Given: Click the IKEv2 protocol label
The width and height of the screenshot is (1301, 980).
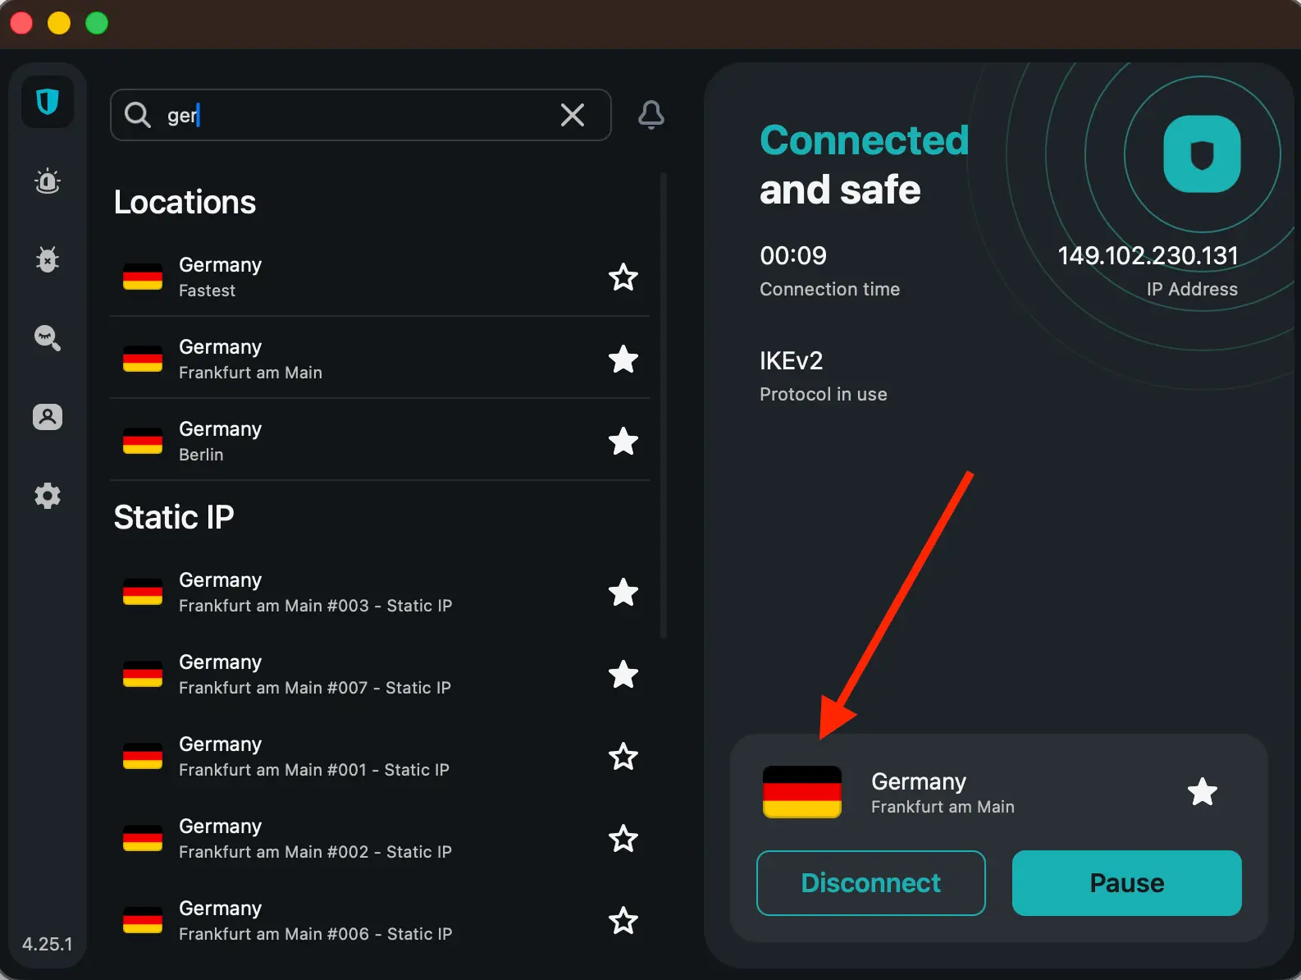Looking at the screenshot, I should pos(791,360).
